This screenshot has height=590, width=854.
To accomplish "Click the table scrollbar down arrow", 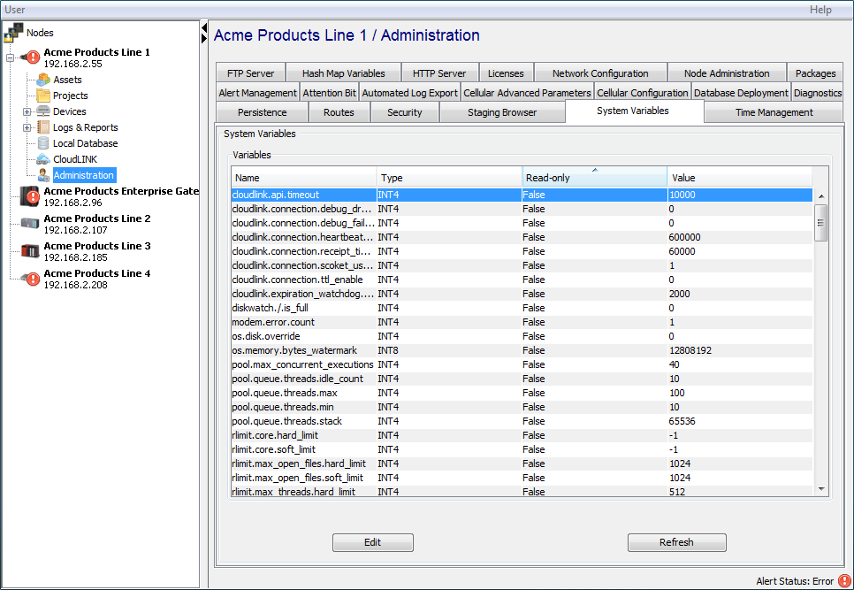I will coord(820,490).
